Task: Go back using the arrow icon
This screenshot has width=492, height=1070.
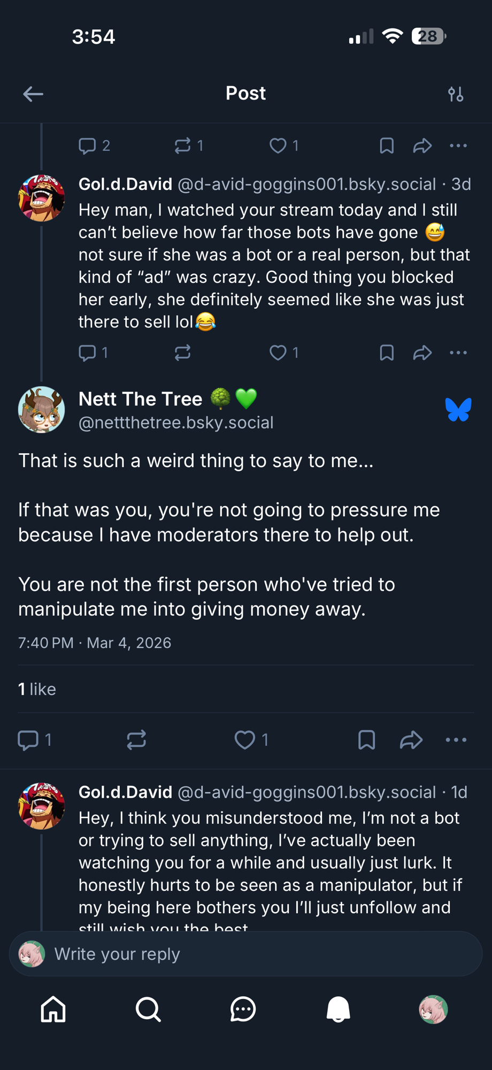Action: 33,94
